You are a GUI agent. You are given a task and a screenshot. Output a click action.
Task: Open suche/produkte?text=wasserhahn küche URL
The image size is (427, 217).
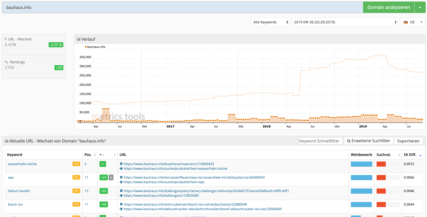175,169
